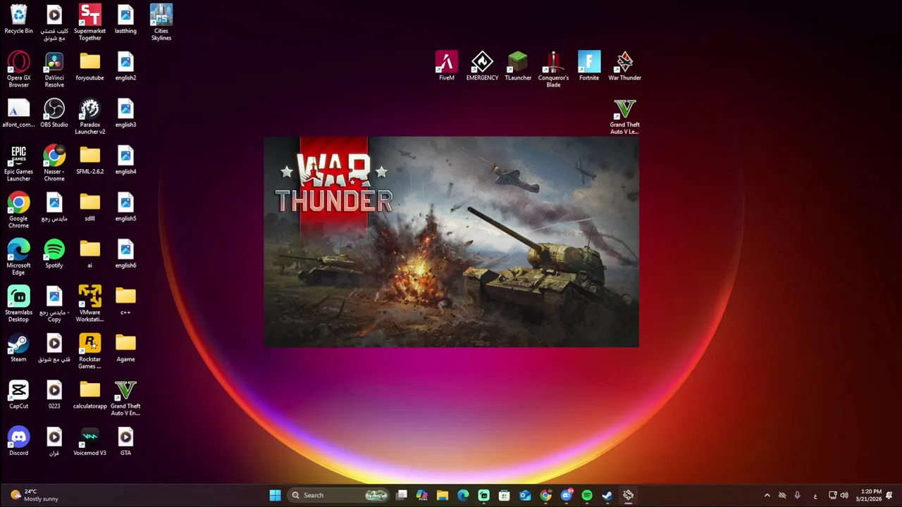Launch Supermarket Together from the desktop
This screenshot has width=902, height=507.
pyautogui.click(x=89, y=23)
